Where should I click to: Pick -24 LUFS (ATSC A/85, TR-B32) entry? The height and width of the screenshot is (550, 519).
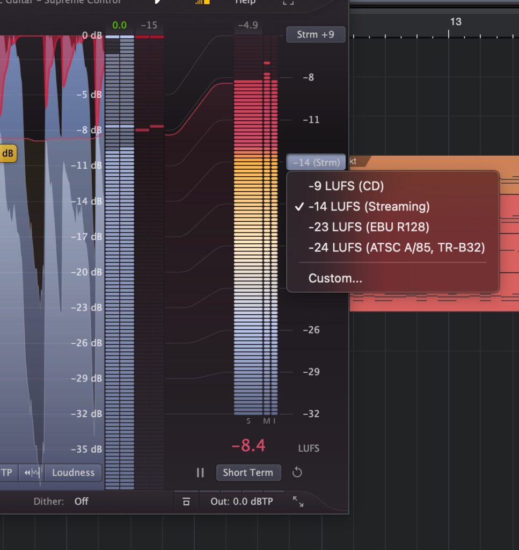tap(397, 248)
